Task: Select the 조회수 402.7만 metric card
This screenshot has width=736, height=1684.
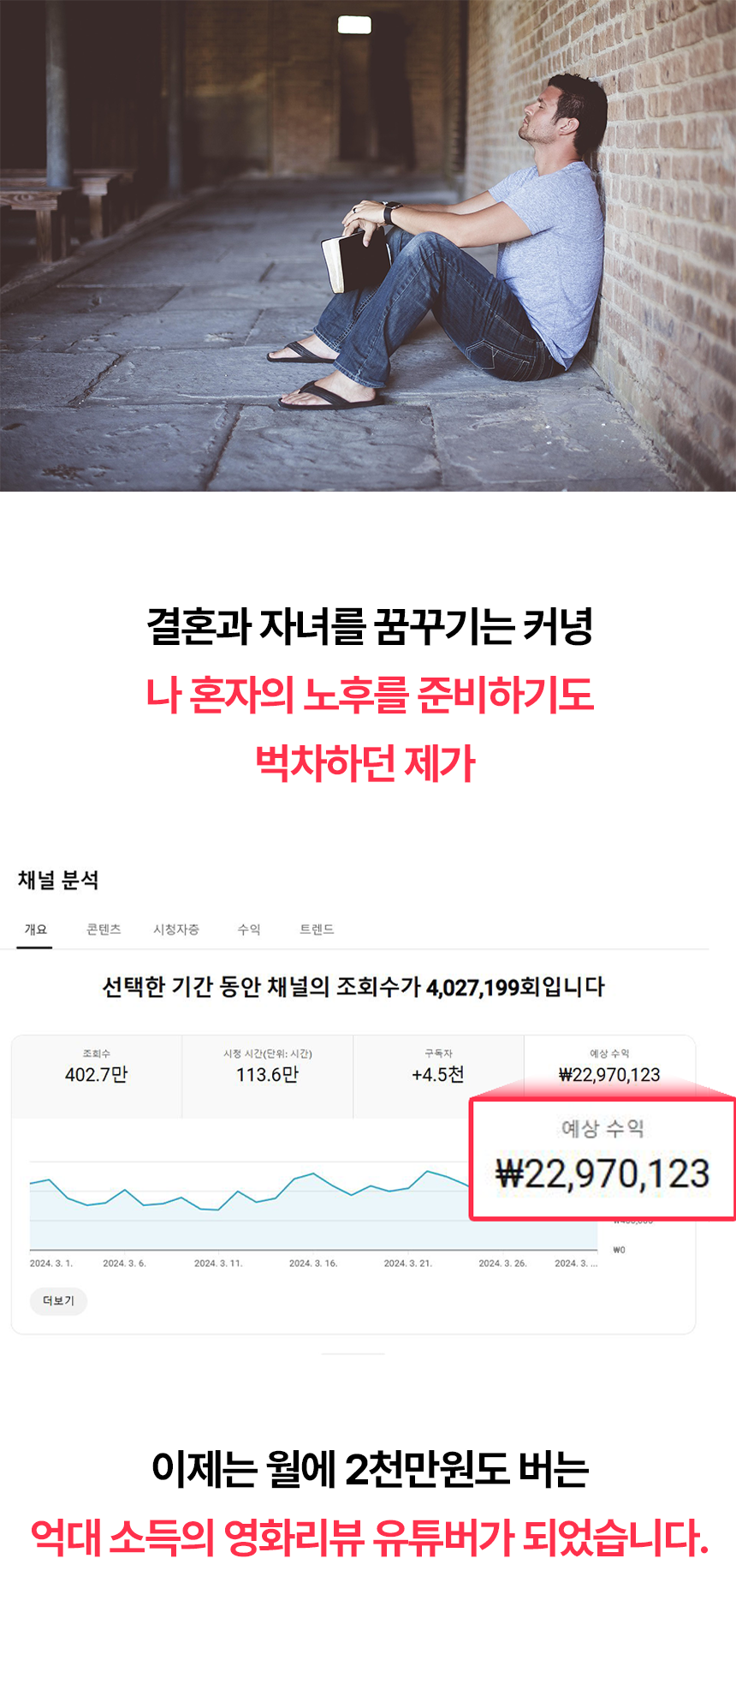Action: (x=97, y=1076)
